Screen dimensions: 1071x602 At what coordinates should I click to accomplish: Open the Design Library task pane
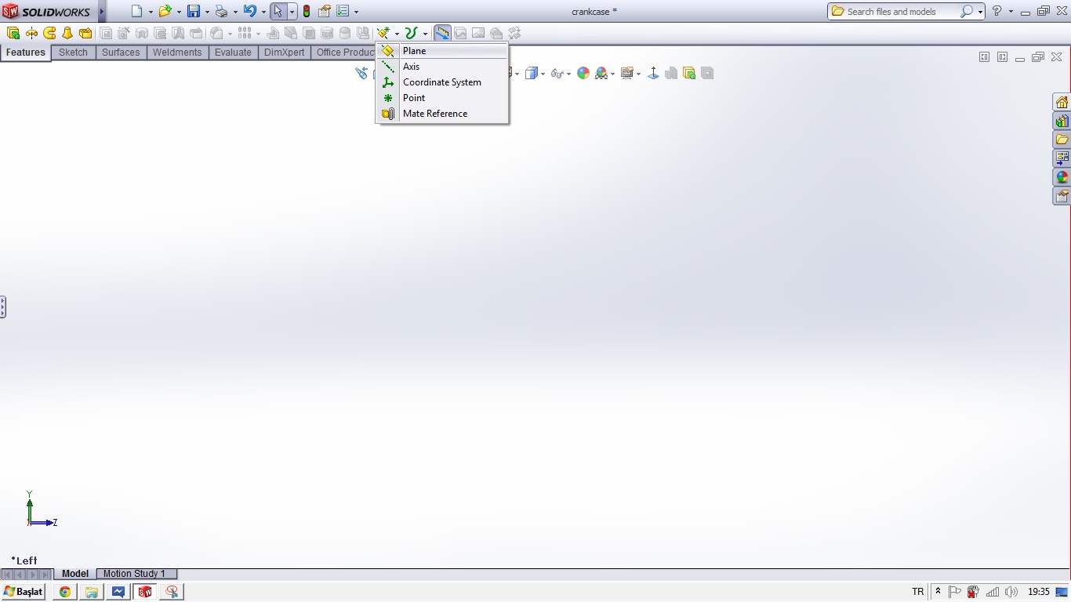1062,121
